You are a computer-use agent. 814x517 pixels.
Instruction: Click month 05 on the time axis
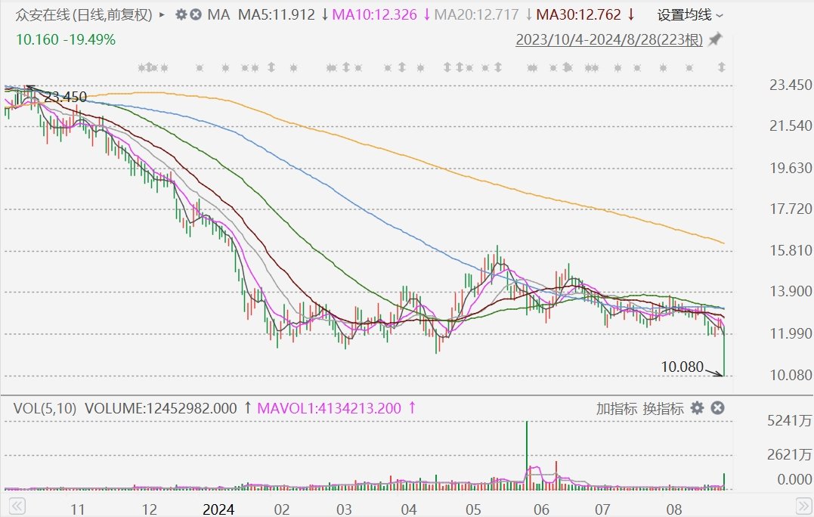(473, 509)
